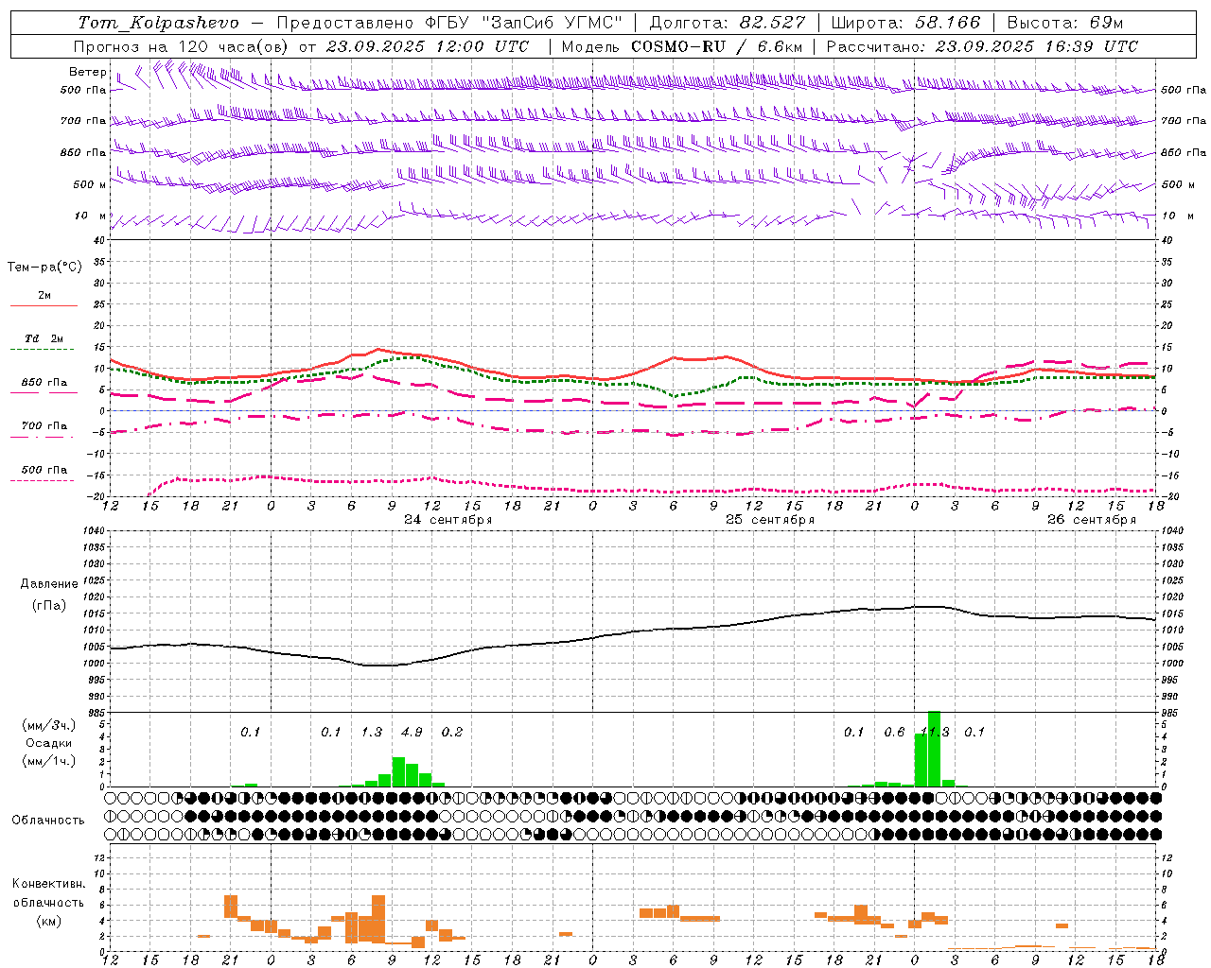This screenshot has height=968, width=1211.
Task: Click the forecast start 23.09.2025 12:00 UTC
Action: (428, 46)
